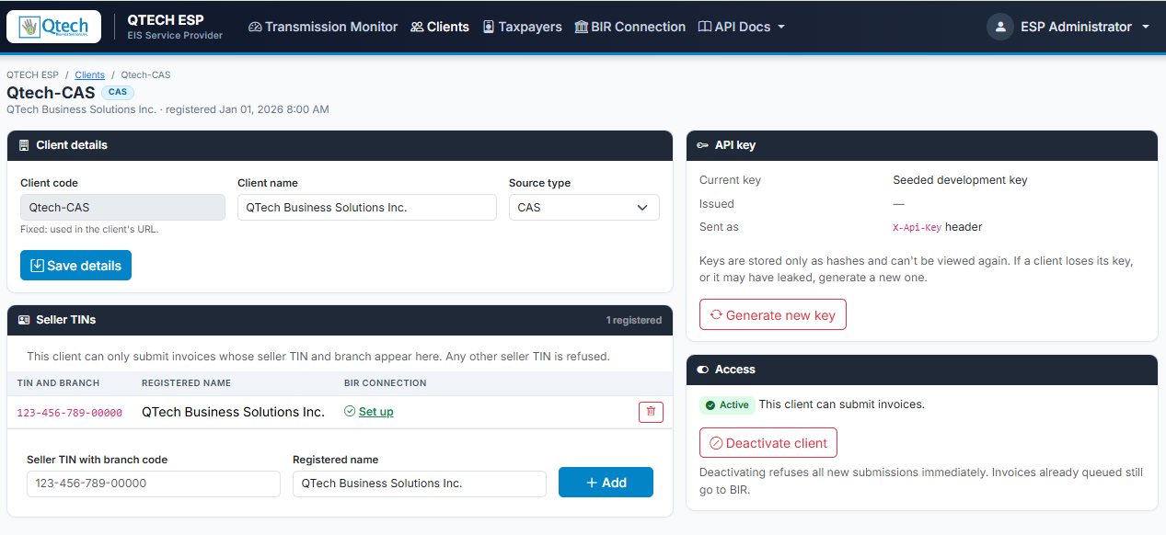Delete the 123-456-789-00000 seller TIN row
The image size is (1166, 535).
651,412
